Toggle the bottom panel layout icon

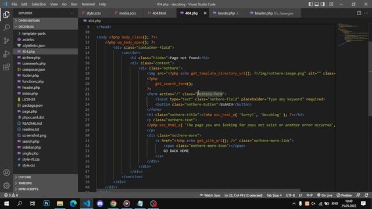point(317,4)
